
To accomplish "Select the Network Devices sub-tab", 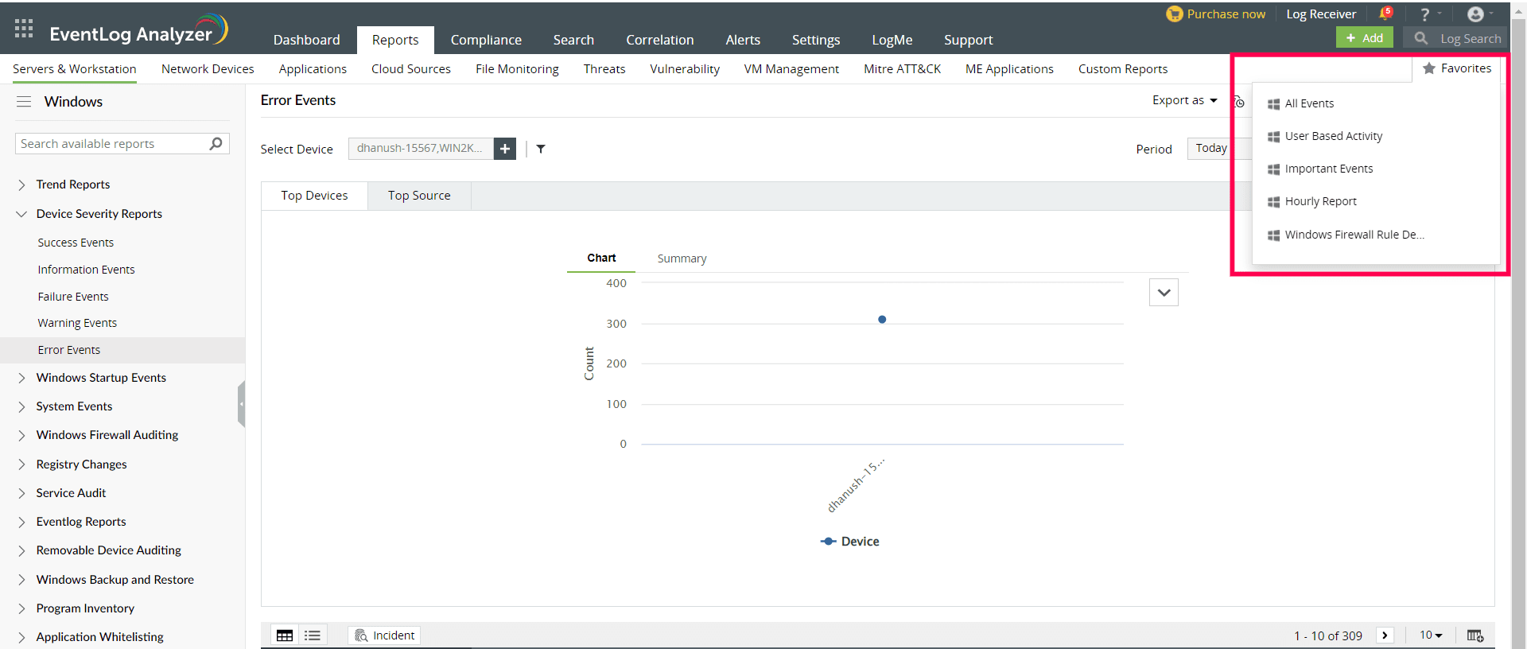I will (x=208, y=69).
